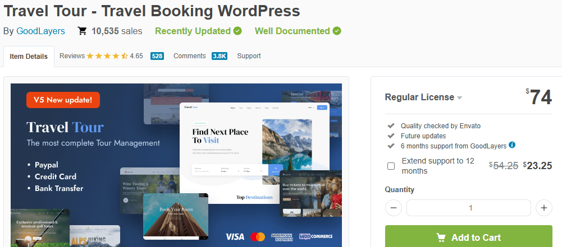Click the 10,535 sales text
The height and width of the screenshot is (247, 562).
click(x=117, y=31)
